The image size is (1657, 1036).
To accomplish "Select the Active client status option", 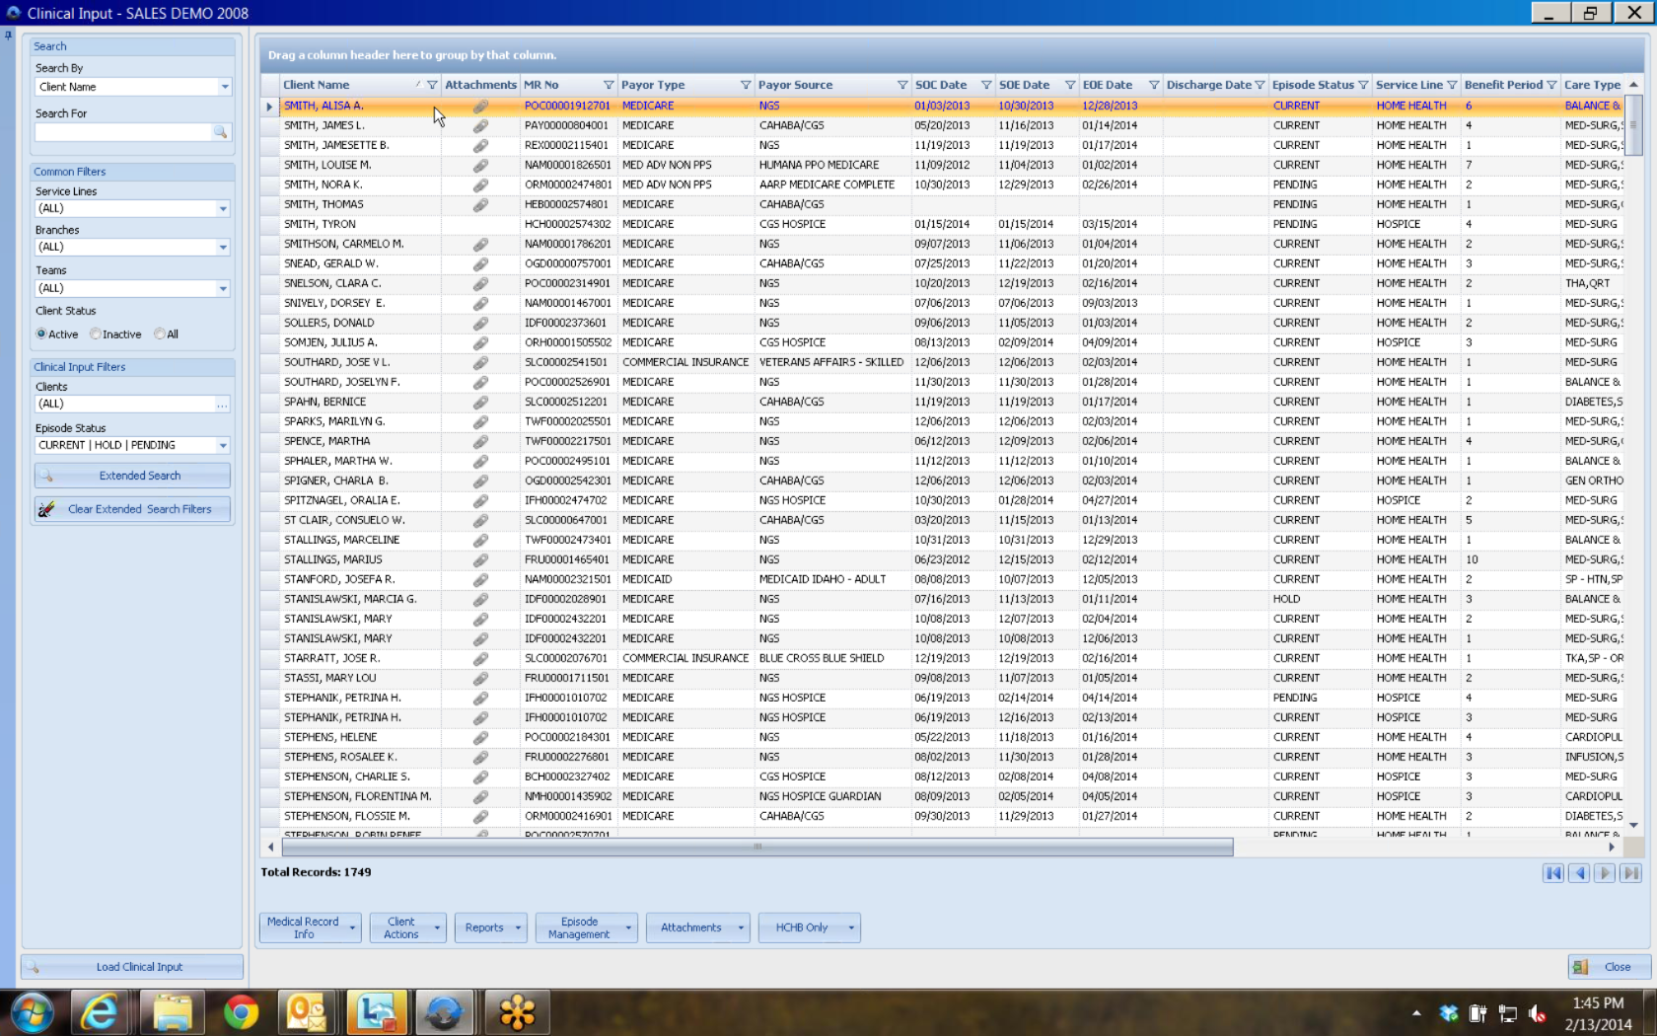I will point(41,334).
